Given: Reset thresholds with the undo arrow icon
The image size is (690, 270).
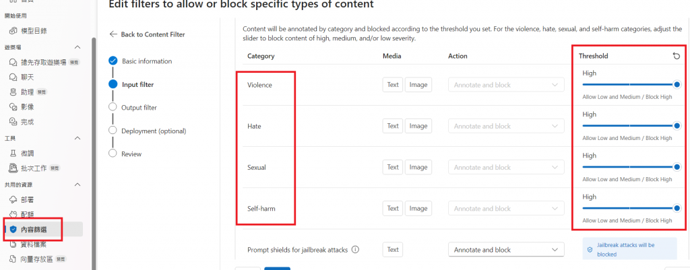Looking at the screenshot, I should [676, 56].
